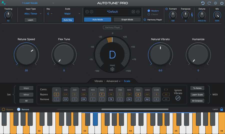Click the Hold snowflake freeze icon
The width and height of the screenshot is (225, 134).
112,69
